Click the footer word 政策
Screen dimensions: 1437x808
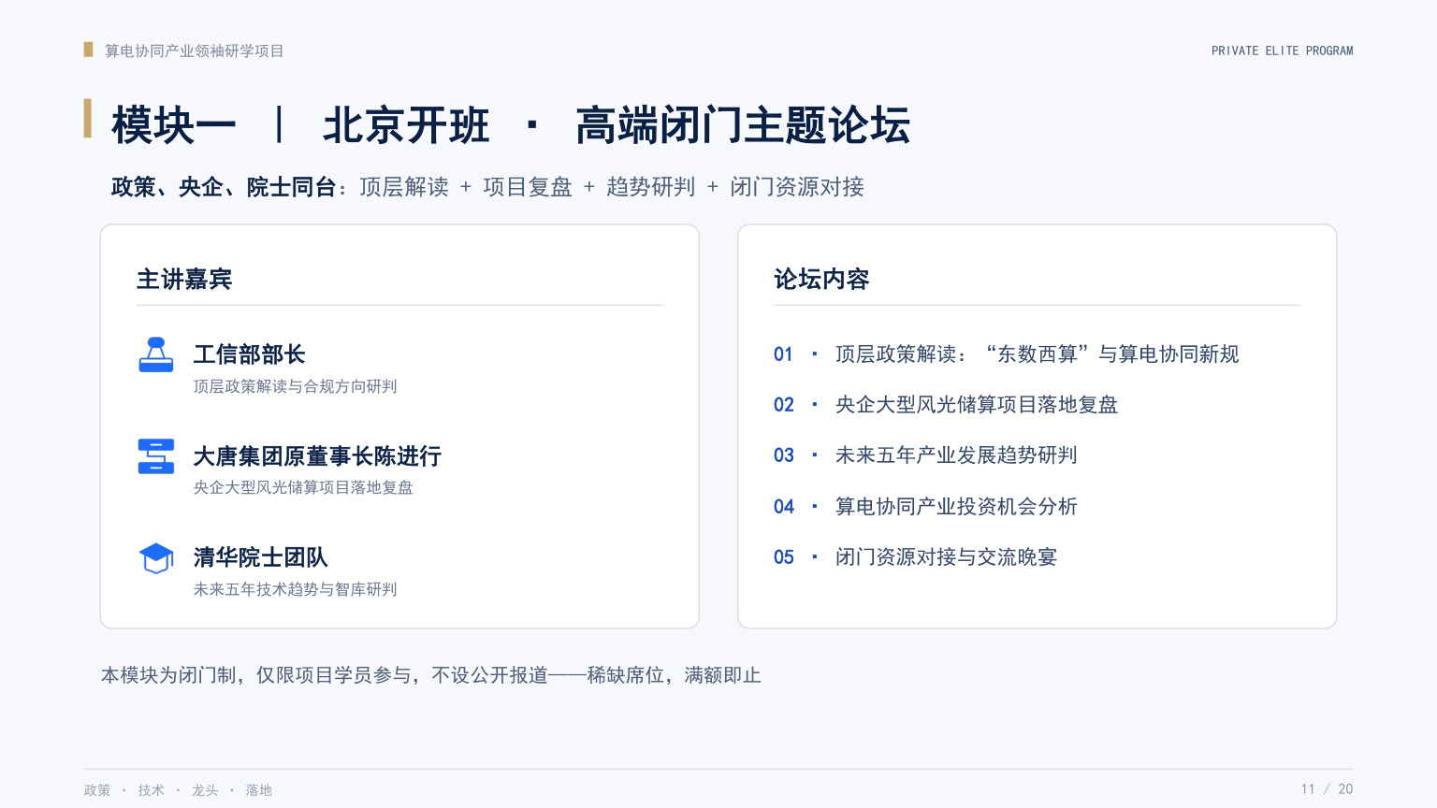[x=97, y=790]
